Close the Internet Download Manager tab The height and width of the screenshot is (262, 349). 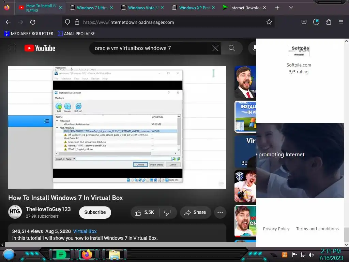click(264, 8)
